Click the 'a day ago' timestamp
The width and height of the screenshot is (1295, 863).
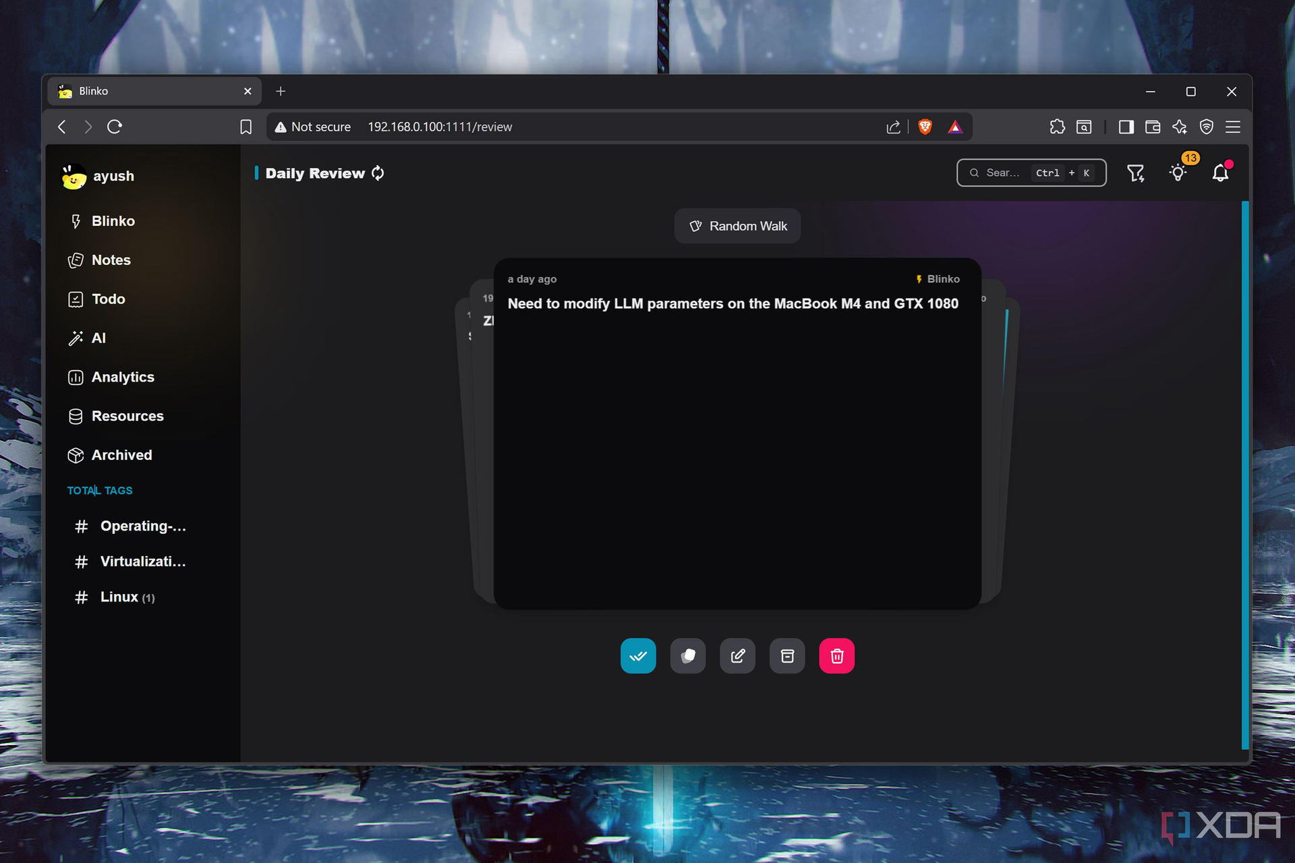click(532, 279)
